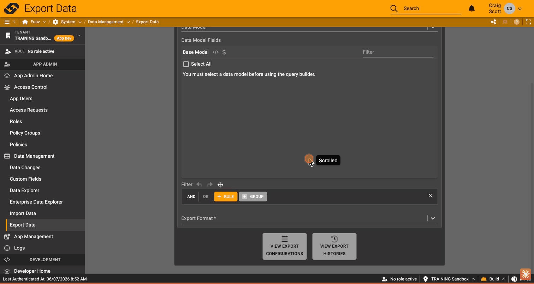The height and width of the screenshot is (284, 534).
Task: Click the header Search field
Action: point(432,8)
